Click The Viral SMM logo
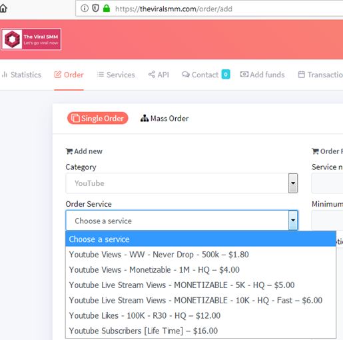The height and width of the screenshot is (340, 343). [31, 39]
